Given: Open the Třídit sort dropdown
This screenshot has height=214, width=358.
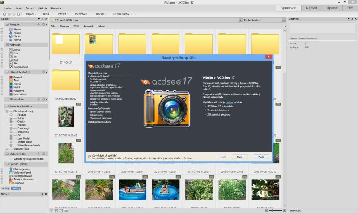Looking at the screenshot, I should [x=77, y=26].
